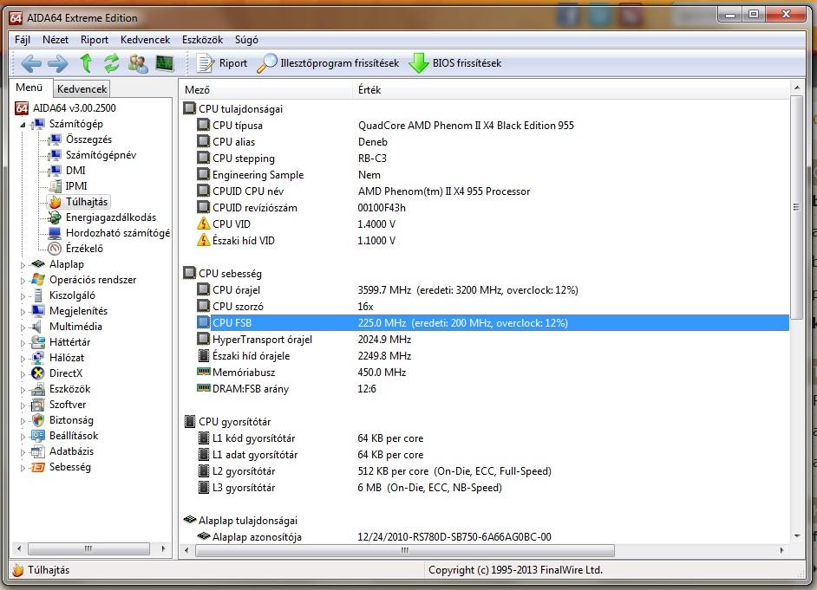The image size is (817, 590).
Task: Select the IPMI tree item
Action: [x=76, y=186]
